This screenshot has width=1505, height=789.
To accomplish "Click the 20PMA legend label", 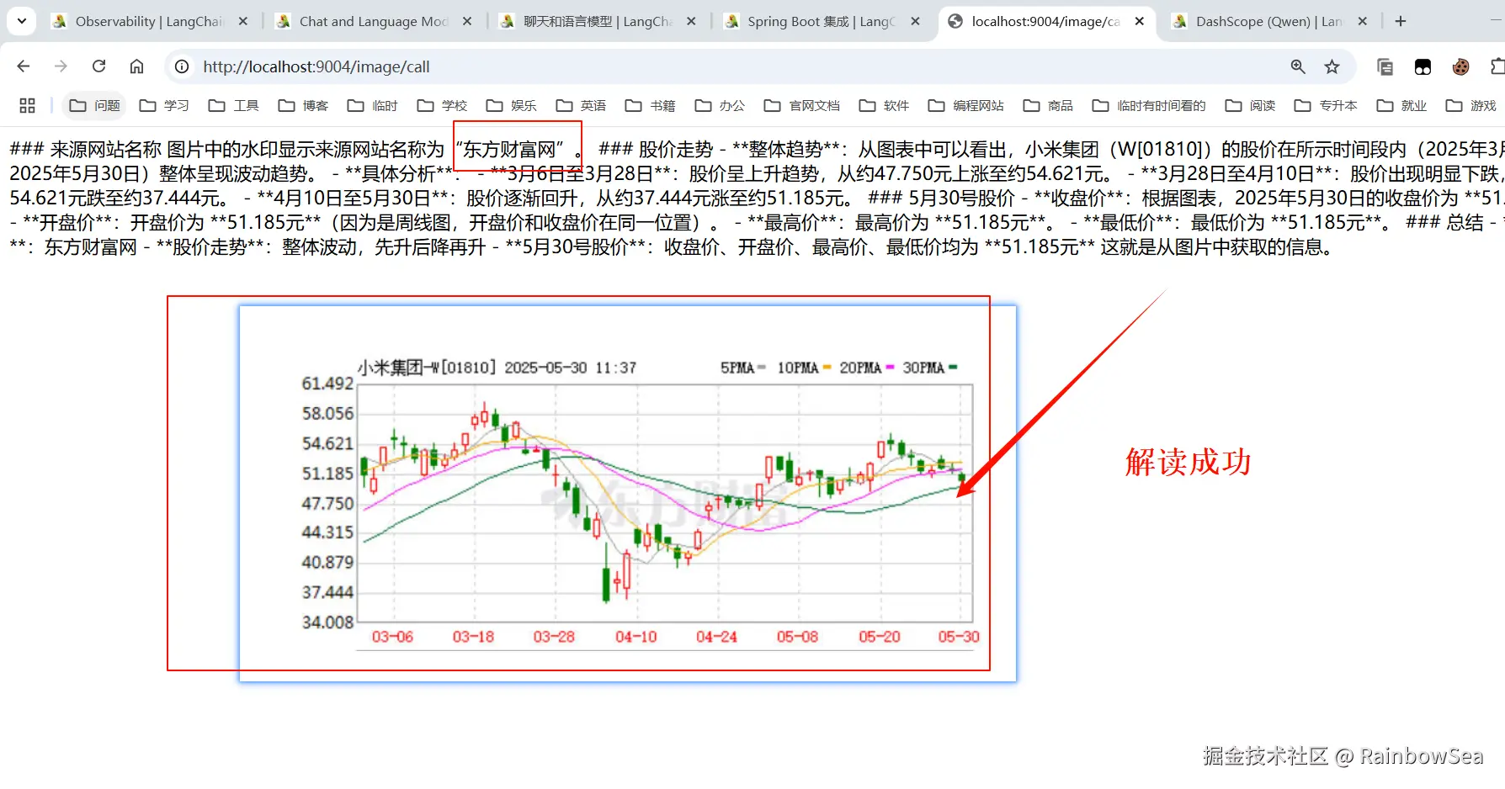I will pyautogui.click(x=860, y=368).
